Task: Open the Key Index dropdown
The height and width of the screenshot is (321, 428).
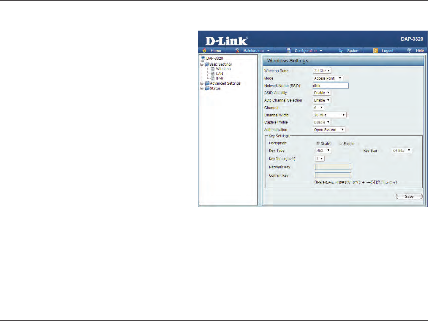Action: 320,159
